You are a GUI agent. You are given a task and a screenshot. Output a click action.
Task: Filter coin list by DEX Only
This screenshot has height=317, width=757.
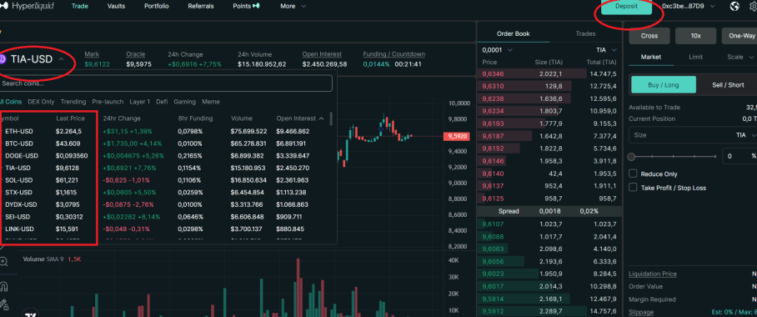(x=41, y=102)
